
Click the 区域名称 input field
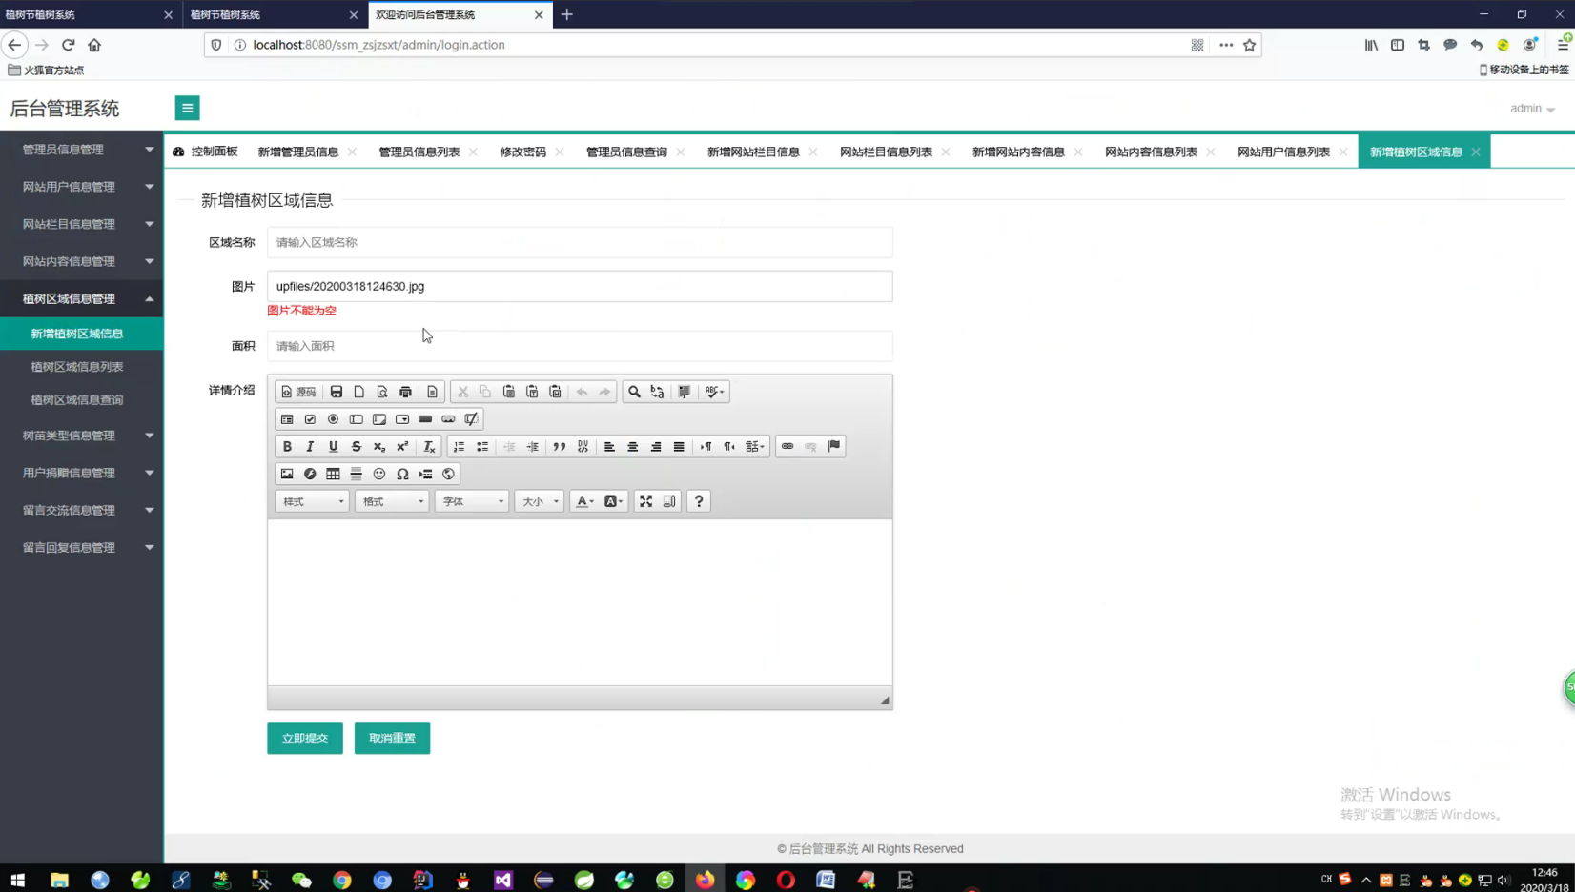click(580, 242)
